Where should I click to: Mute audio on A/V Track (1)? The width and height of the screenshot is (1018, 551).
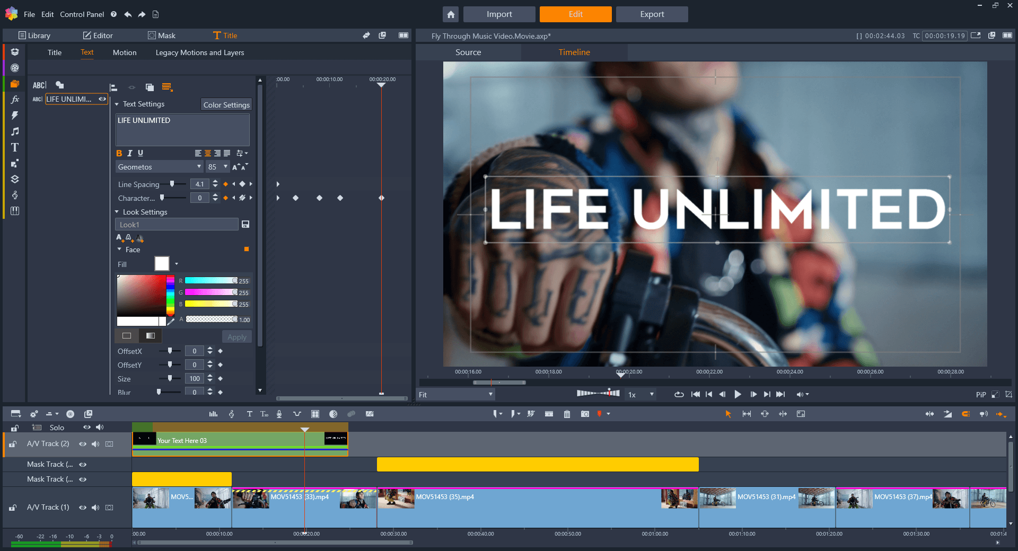95,508
